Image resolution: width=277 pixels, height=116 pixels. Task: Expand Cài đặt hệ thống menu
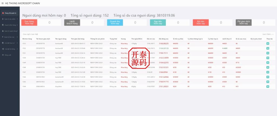tap(10, 49)
